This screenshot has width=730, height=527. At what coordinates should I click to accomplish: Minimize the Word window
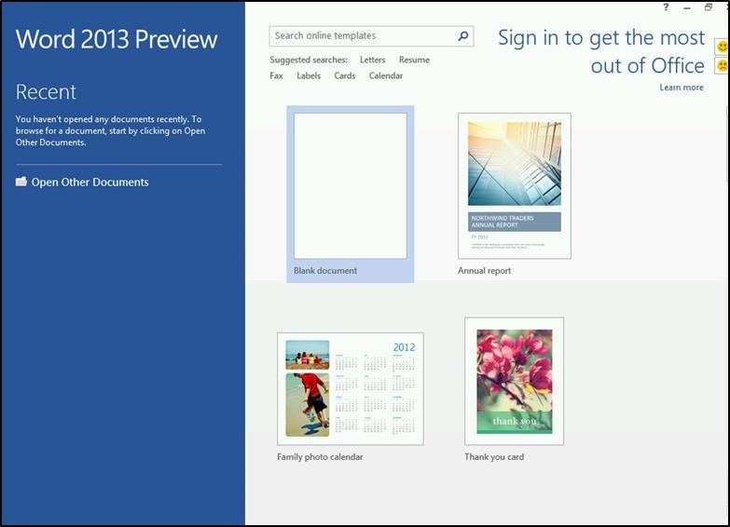687,7
